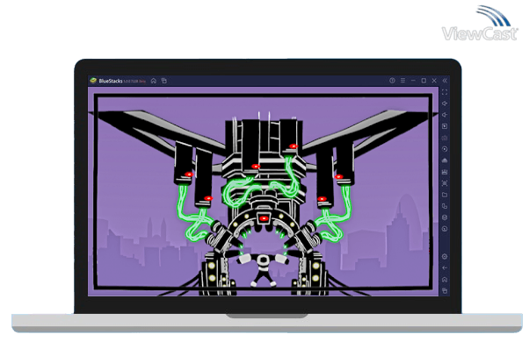
Task: Click the circular play record icon
Action: 445,149
